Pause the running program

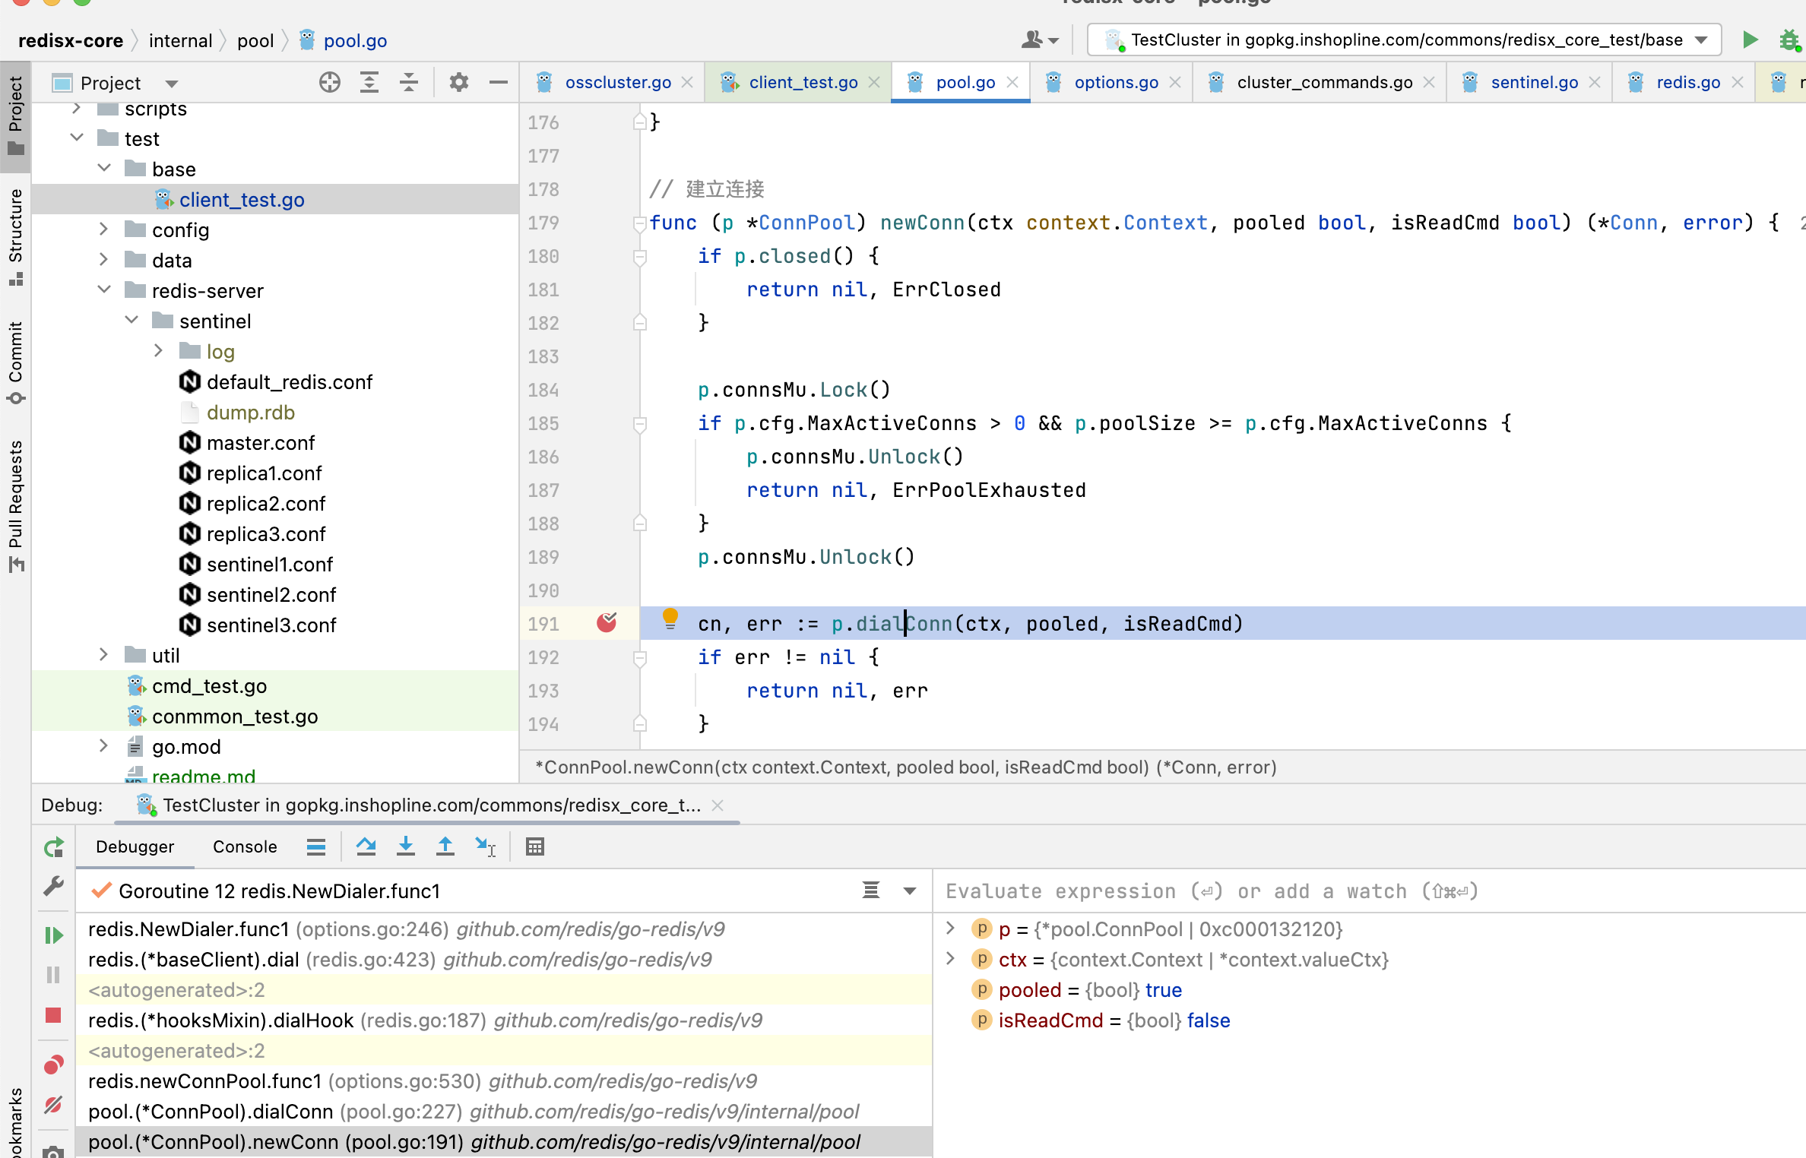pyautogui.click(x=53, y=975)
